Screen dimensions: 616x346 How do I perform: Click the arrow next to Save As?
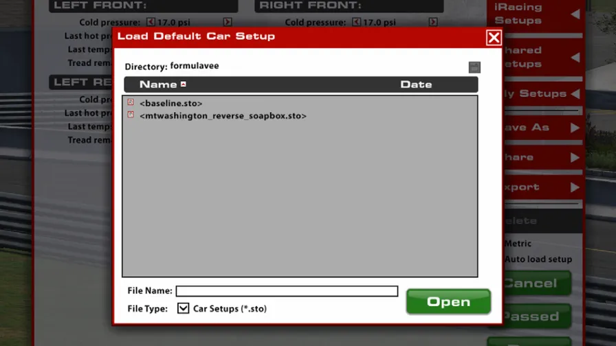tap(575, 128)
